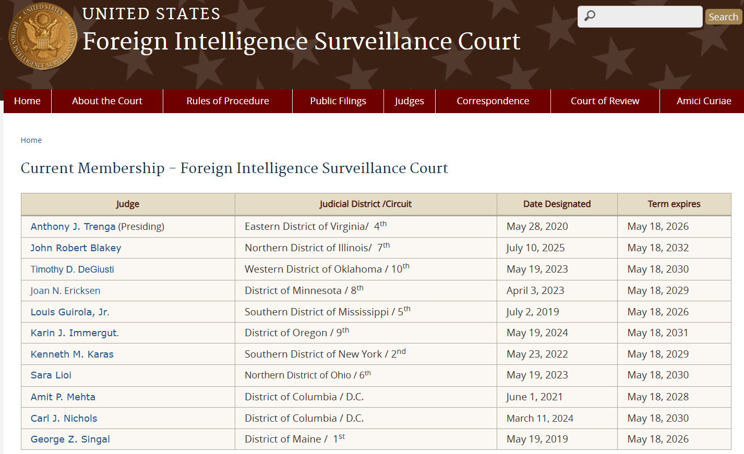
Task: Open Karin J. Immergut's profile
Action: pyautogui.click(x=74, y=333)
